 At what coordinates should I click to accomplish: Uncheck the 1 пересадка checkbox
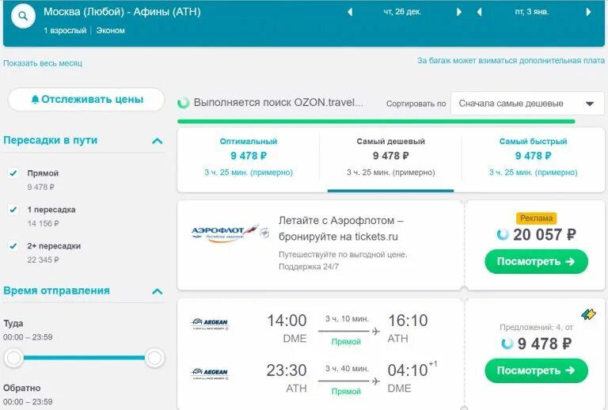[x=13, y=210]
